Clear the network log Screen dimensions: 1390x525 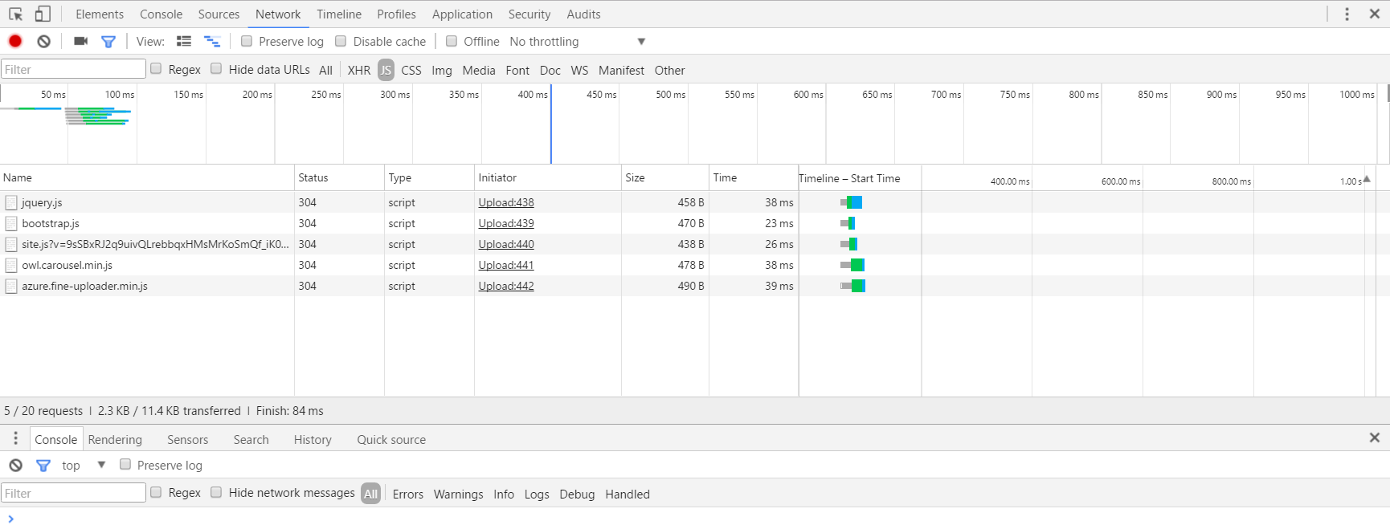(44, 41)
